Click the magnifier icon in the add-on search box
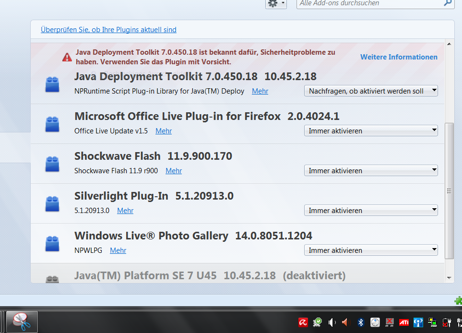This screenshot has height=333, width=462. click(x=448, y=3)
